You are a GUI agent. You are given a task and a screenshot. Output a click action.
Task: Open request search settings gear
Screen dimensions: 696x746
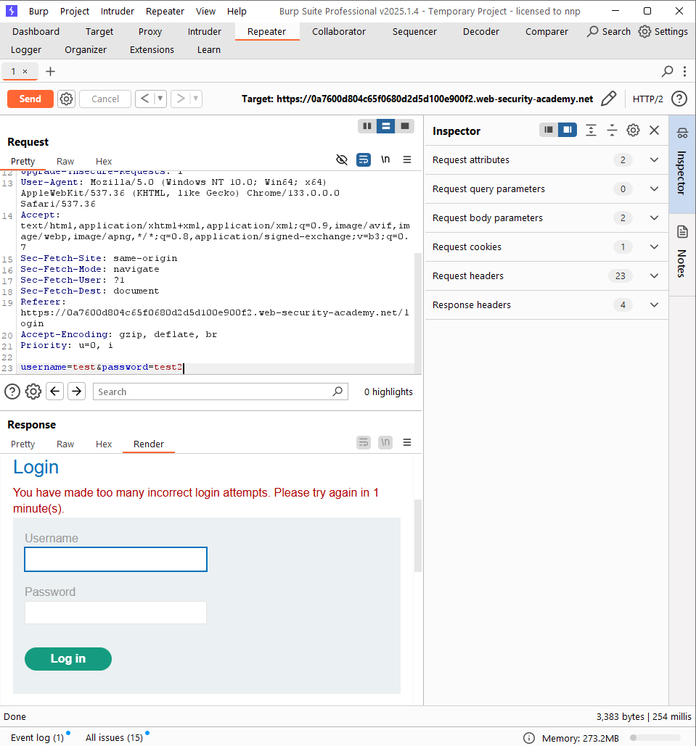coord(33,391)
